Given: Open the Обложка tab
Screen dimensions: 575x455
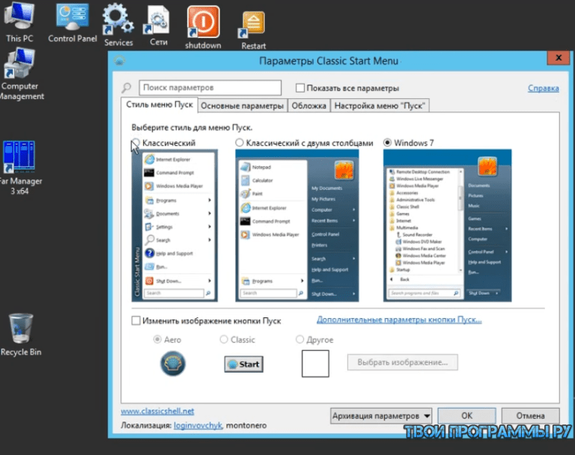Looking at the screenshot, I should click(308, 106).
